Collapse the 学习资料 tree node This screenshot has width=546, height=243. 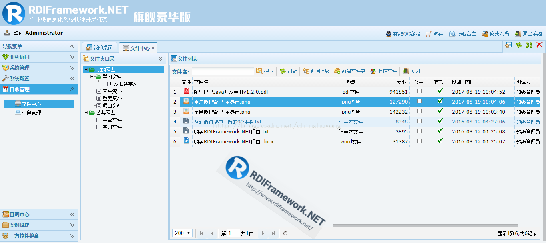pos(92,77)
